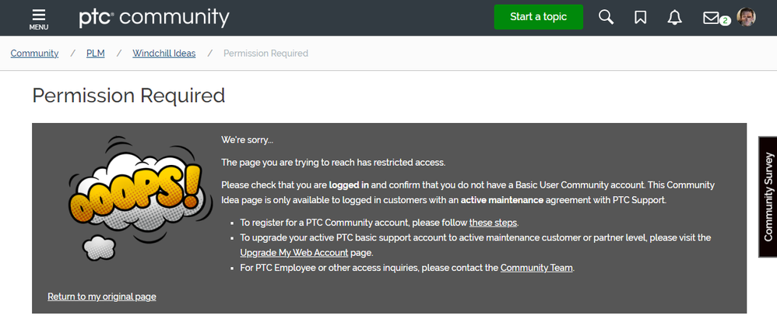
Task: Click the PTC Community logo
Action: 154,17
